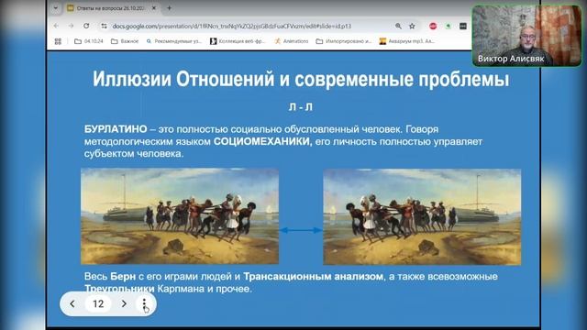587x330 pixels.
Task: Click the red adblock extension icon
Action: [433, 26]
